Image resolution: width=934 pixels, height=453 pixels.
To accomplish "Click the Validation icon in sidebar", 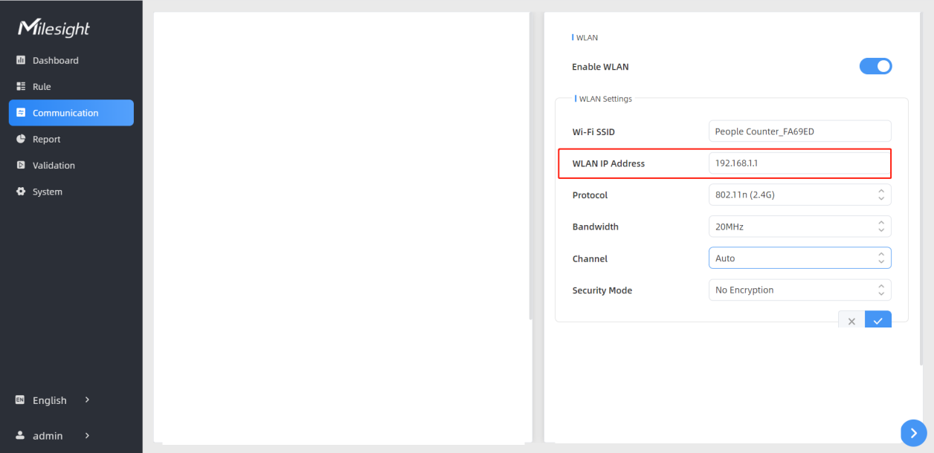I will [x=21, y=166].
